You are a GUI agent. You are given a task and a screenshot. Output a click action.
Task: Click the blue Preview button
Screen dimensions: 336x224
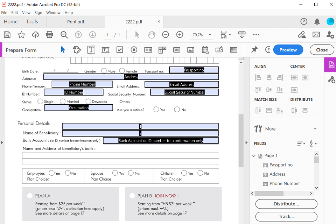click(x=288, y=50)
